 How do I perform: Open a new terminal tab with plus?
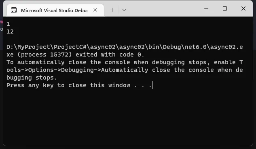112,10
